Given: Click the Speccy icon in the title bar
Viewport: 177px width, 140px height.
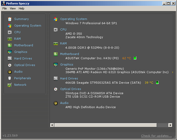Looking at the screenshot, I should (4, 3).
